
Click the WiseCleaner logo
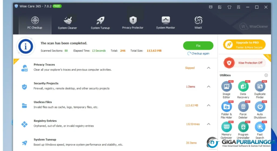click(254, 26)
